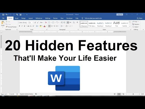Click the Share button
145x109 pixels.
(x=140, y=18)
